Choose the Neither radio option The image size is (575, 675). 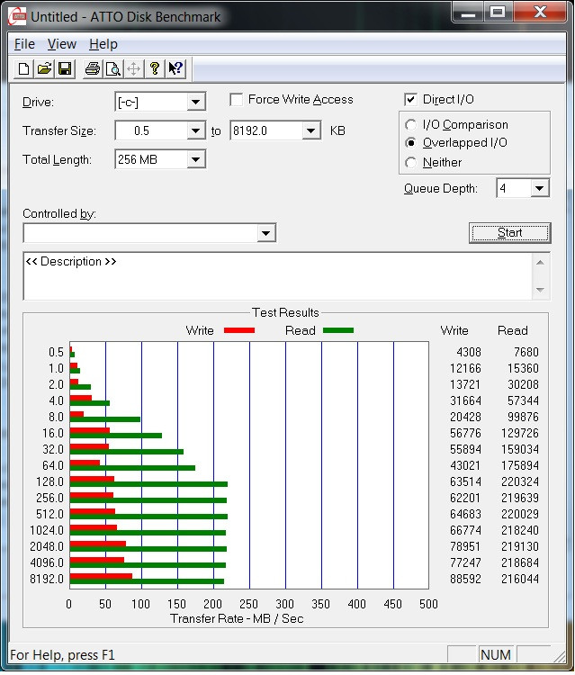coord(411,163)
